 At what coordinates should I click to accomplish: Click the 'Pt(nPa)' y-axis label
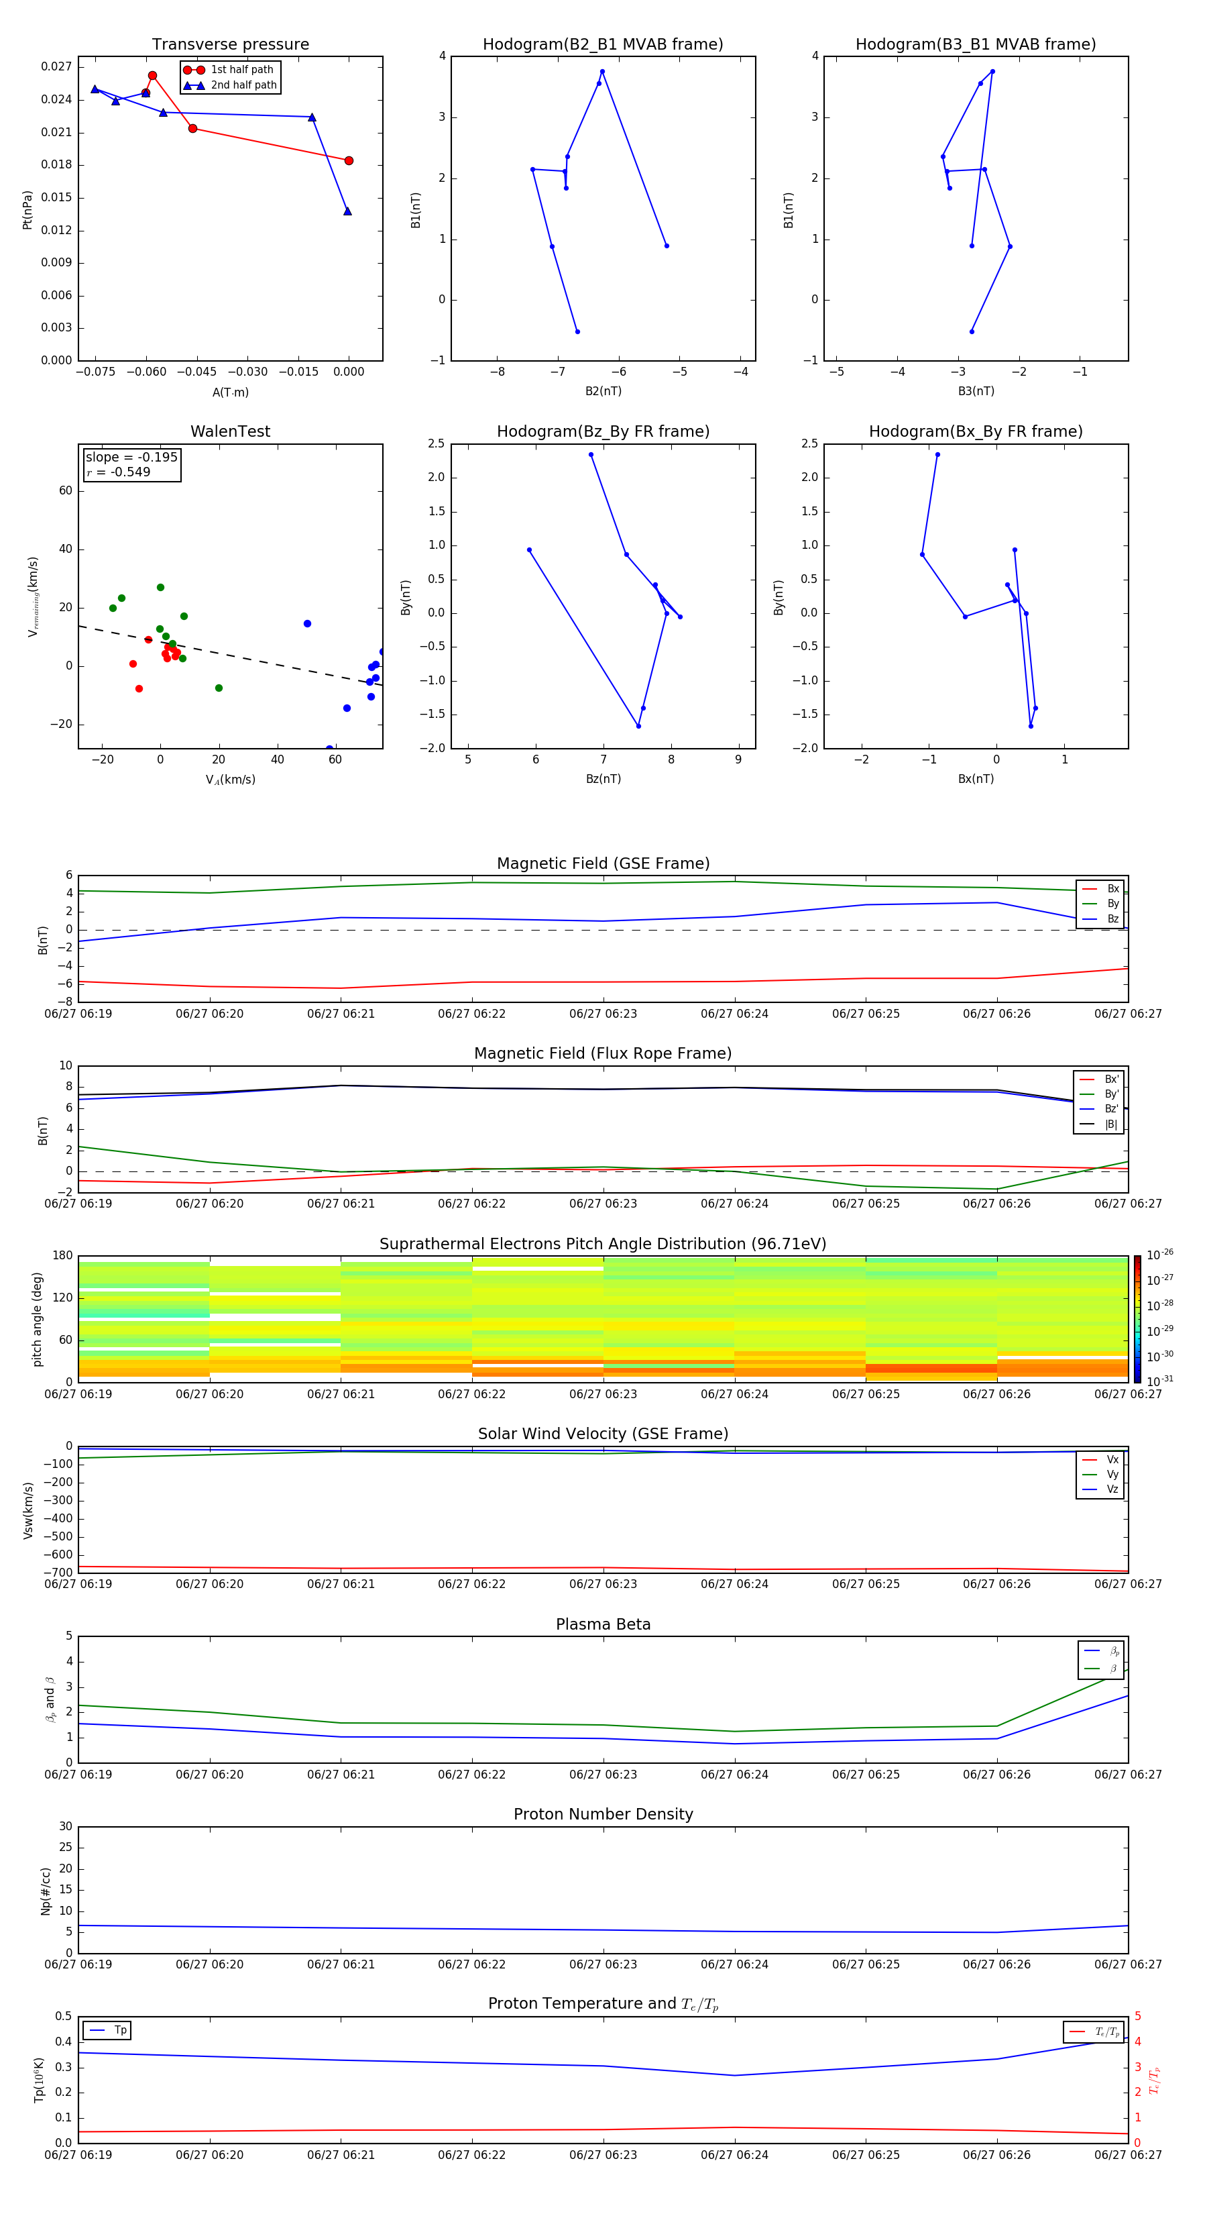point(27,209)
